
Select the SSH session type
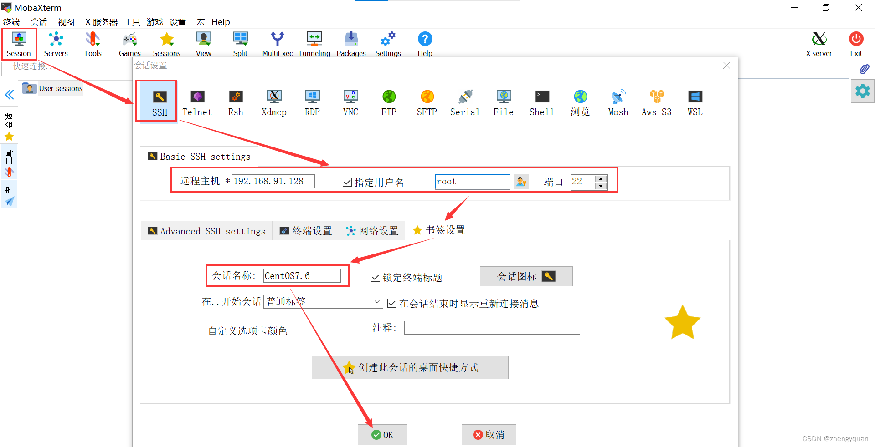coord(160,103)
